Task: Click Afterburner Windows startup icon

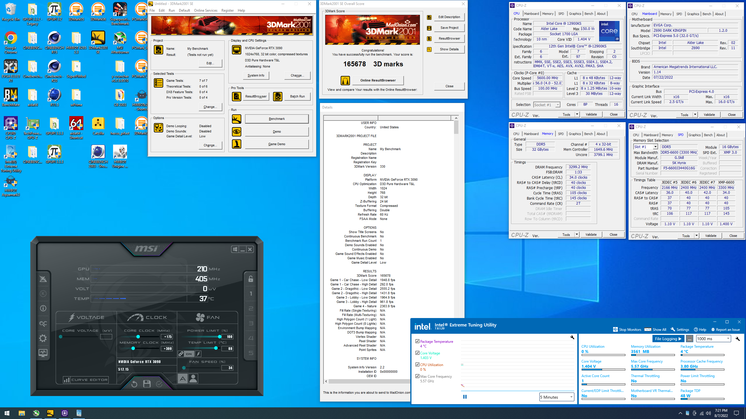Action: (235, 249)
